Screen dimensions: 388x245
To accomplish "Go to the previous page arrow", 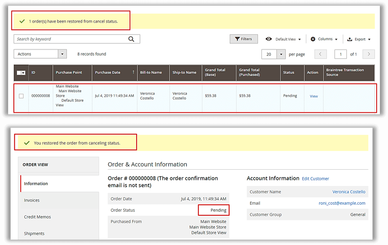I will [x=321, y=54].
